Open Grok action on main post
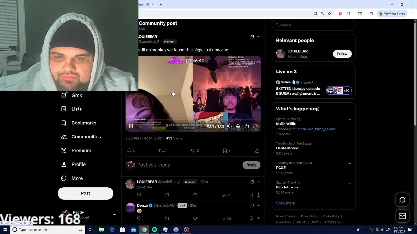 pos(252,37)
